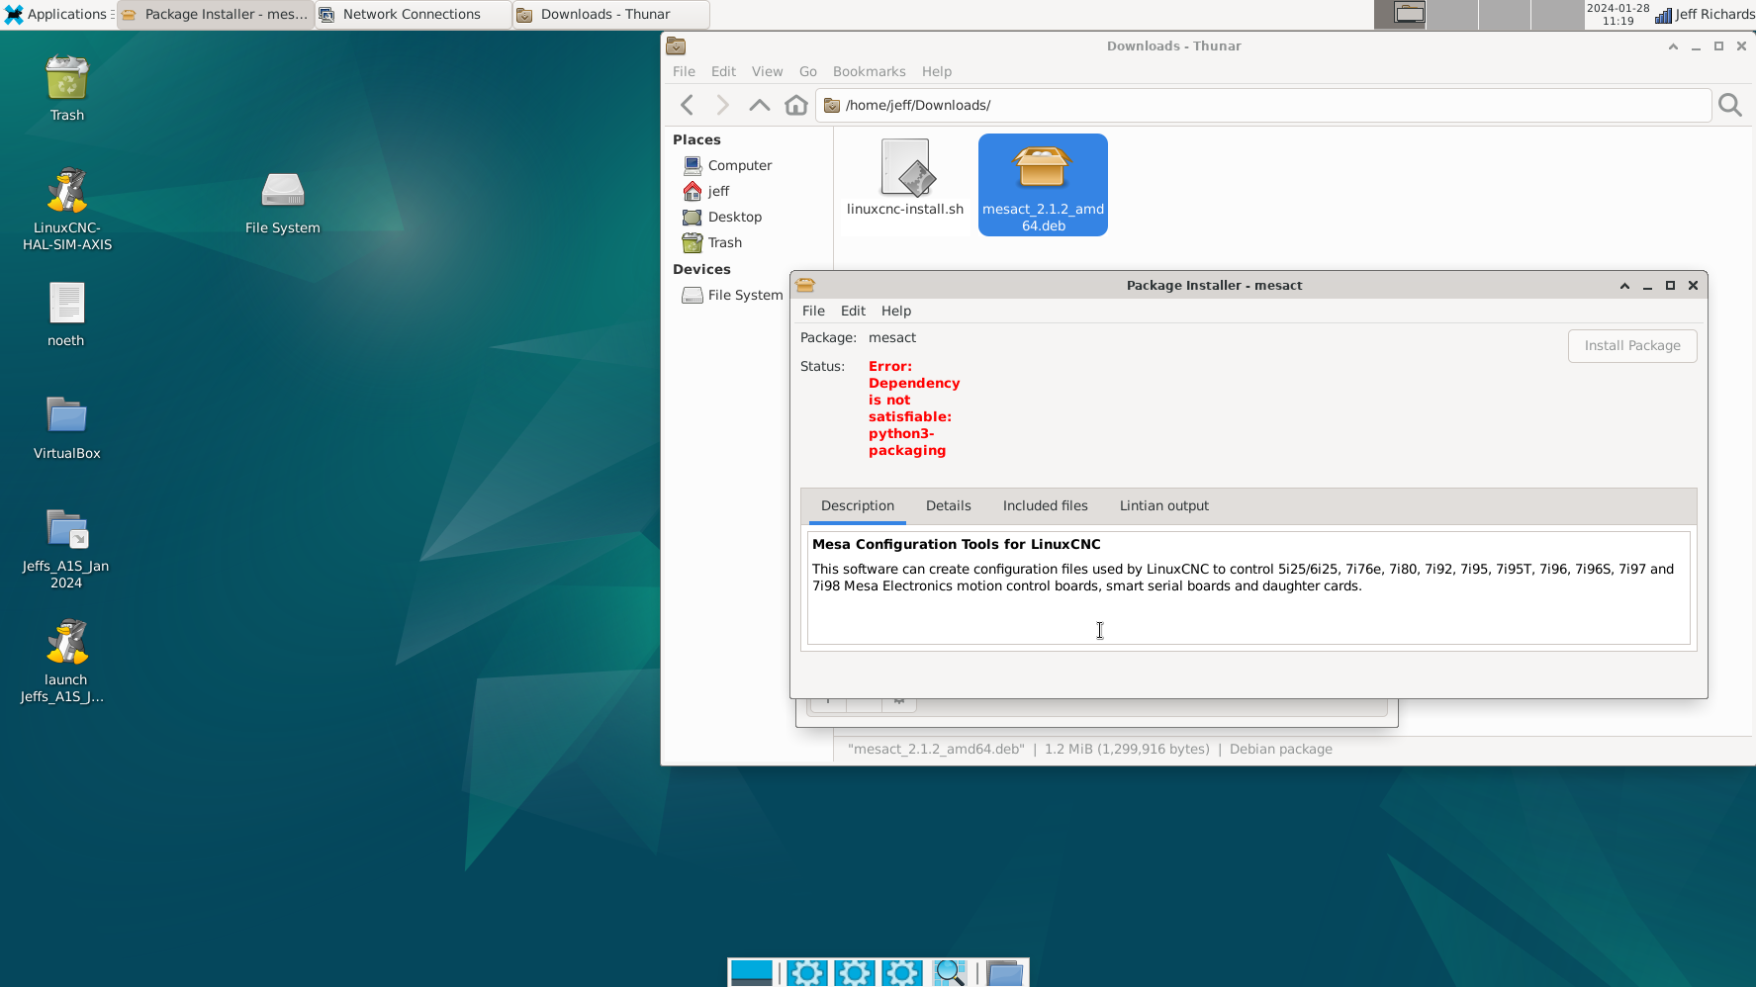Screen dimensions: 1756x987
Task: Open the Trash icon on the desktop
Action: [66, 78]
